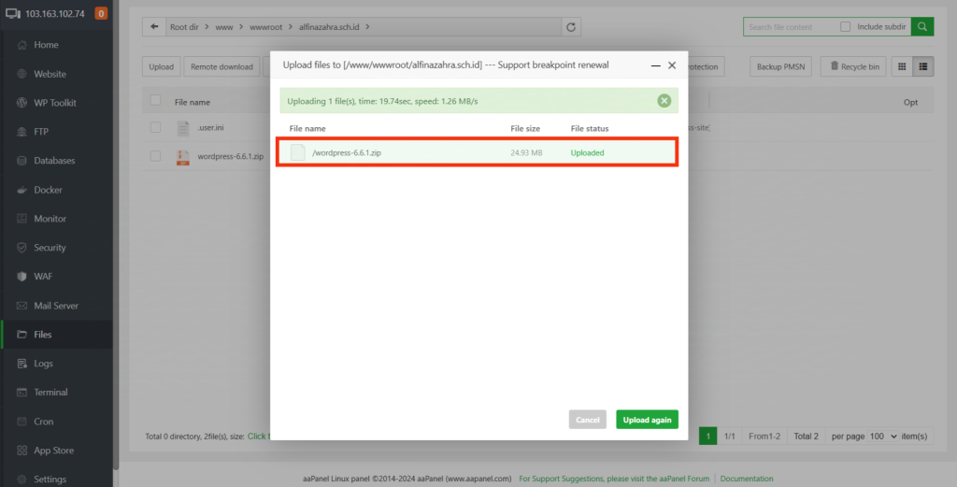Click the green dismiss icon on upload status bar

[x=664, y=101]
